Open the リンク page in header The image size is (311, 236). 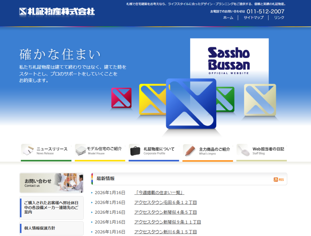pos(279,18)
